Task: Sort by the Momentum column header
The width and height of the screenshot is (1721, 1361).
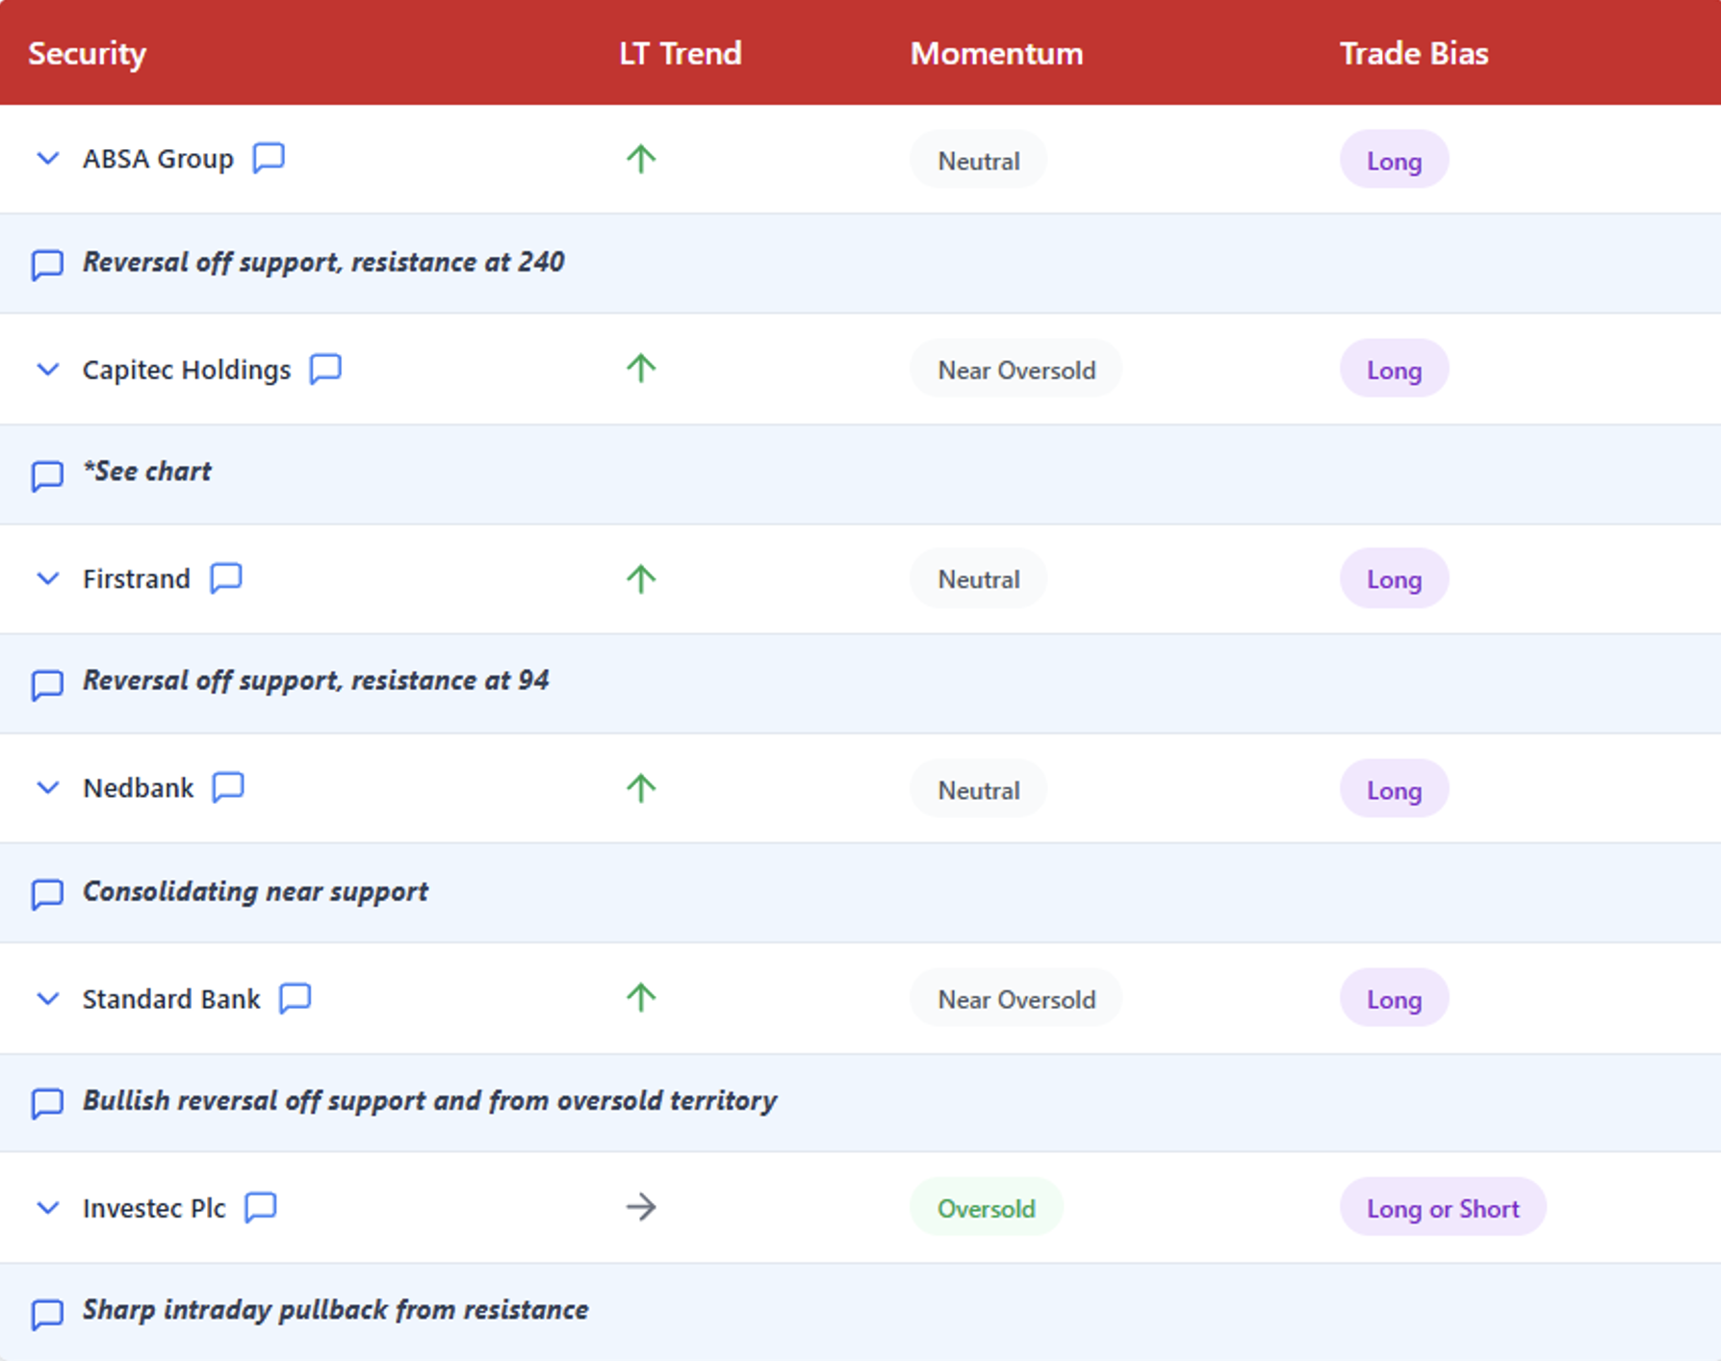Action: tap(996, 53)
